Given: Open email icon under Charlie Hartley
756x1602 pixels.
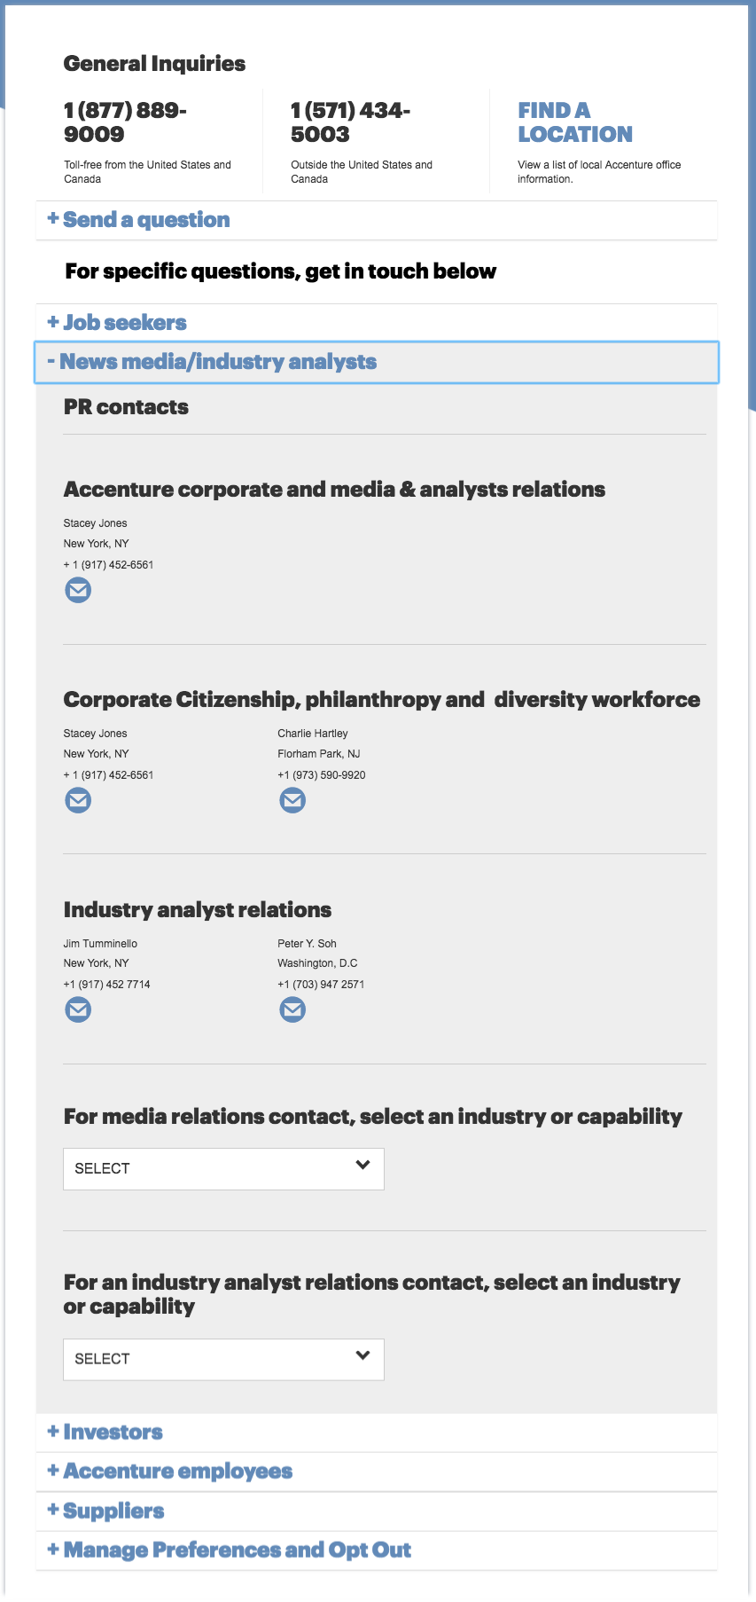Looking at the screenshot, I should tap(292, 799).
